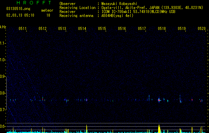Click the yellow intensity spike at 0514
Screen dimensions: 209x133
pos(87,129)
